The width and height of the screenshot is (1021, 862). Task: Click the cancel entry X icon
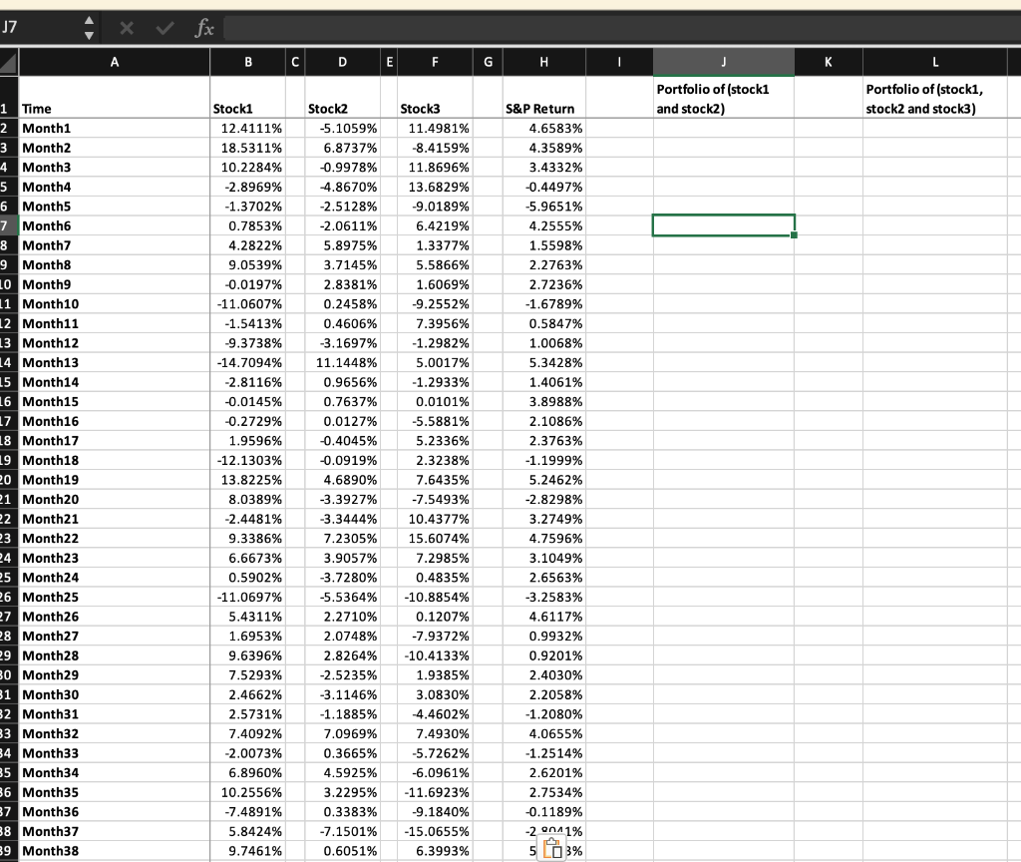coord(127,28)
